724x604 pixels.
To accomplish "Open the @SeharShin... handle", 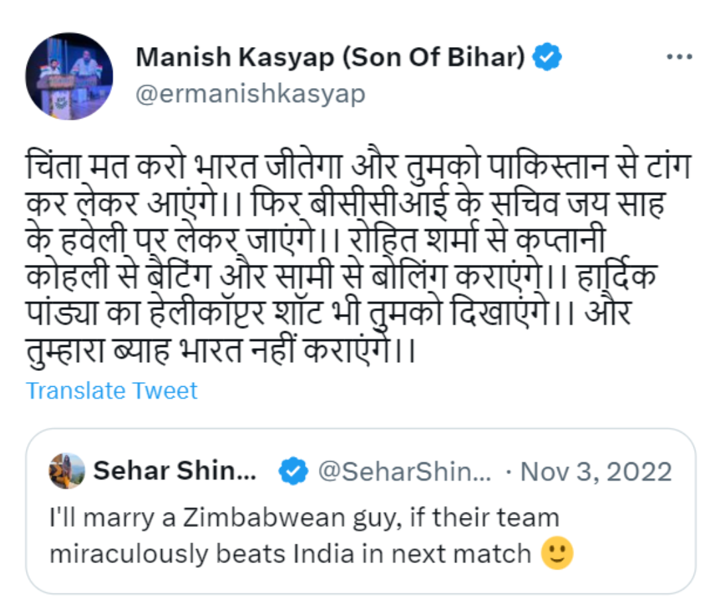I will click(x=404, y=472).
